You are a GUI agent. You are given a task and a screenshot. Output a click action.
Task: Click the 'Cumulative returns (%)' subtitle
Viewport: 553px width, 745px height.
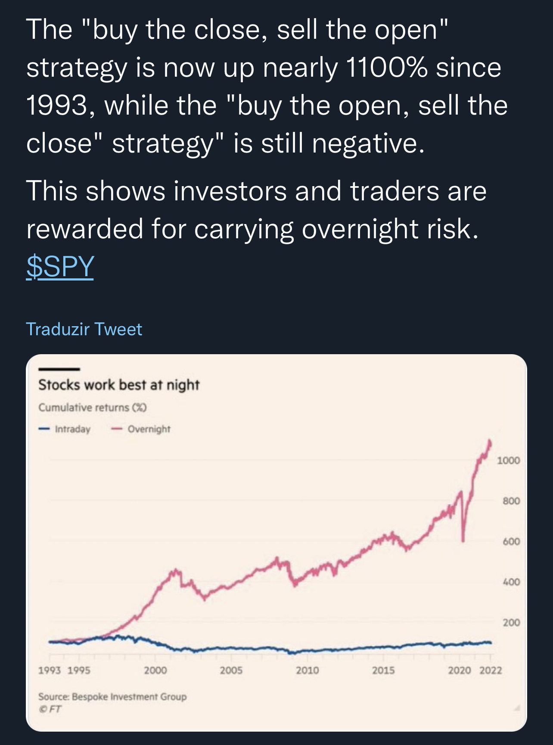tap(92, 408)
